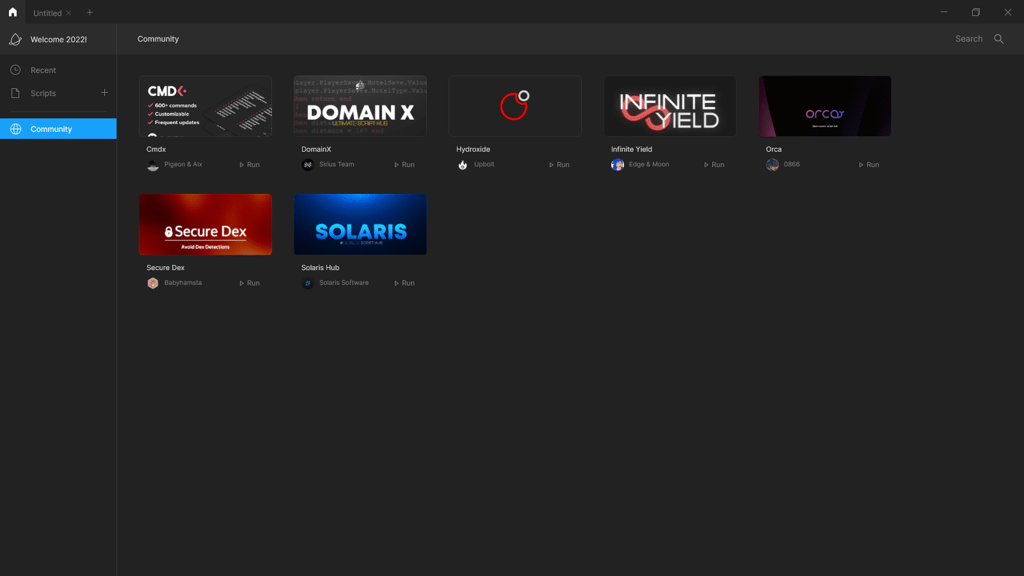Click the Upbolt author avatar icon
Screen dimensions: 1024x576
pos(463,165)
